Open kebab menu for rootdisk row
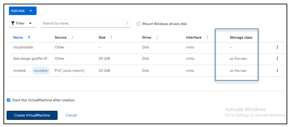This screenshot has width=293, height=127. tap(277, 71)
